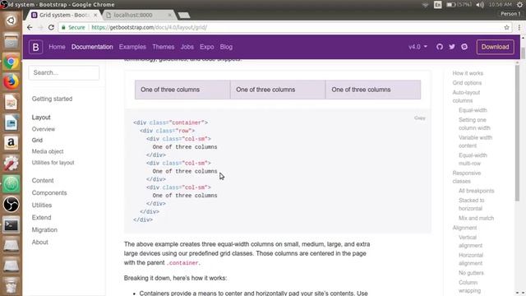This screenshot has height=296, width=526.
Task: Open About section in sidebar
Action: tap(40, 243)
